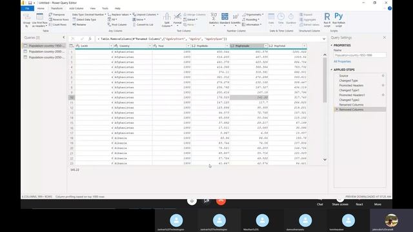Switch to the Help tab

point(117,8)
